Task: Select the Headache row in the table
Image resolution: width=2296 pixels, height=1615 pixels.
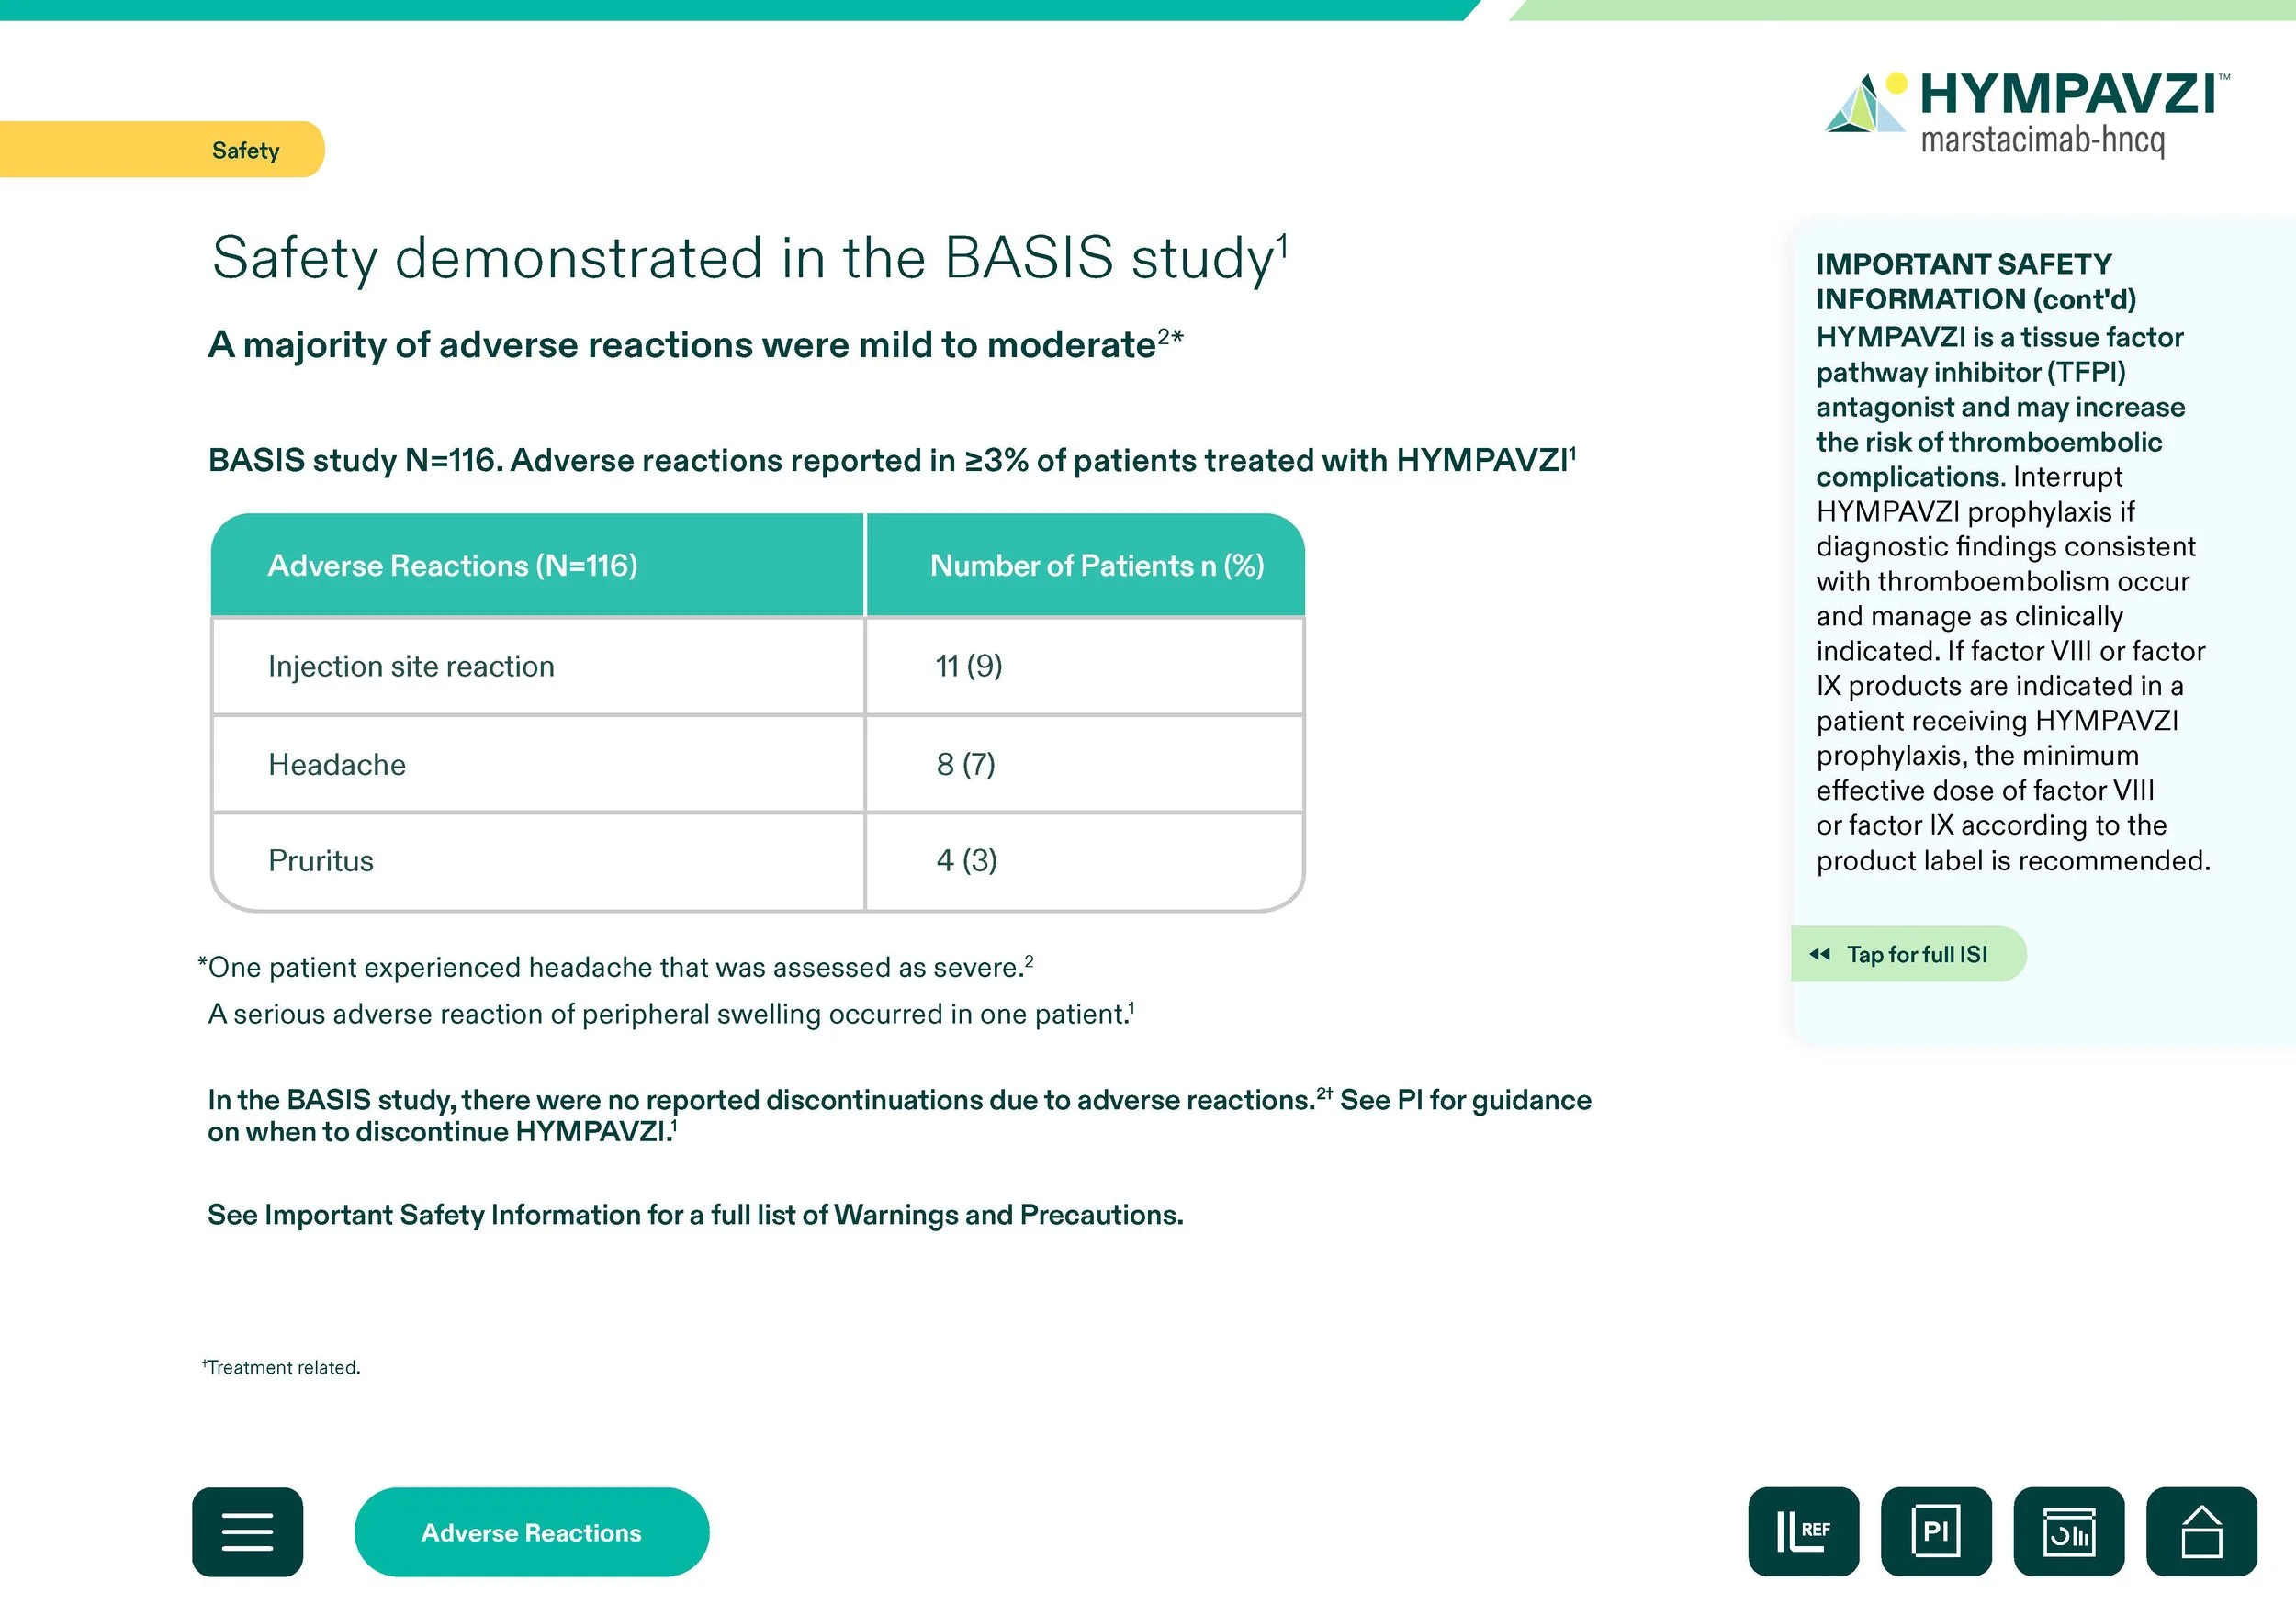Action: (337, 765)
